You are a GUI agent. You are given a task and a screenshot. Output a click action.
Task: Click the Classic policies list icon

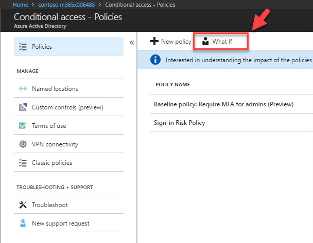click(23, 163)
